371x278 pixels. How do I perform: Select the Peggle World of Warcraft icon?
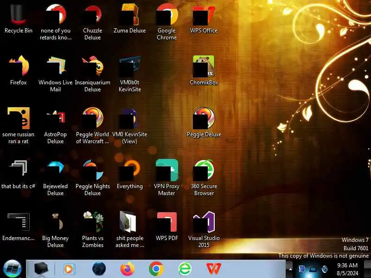point(92,125)
